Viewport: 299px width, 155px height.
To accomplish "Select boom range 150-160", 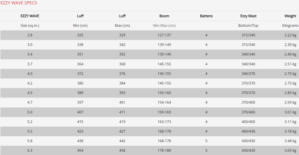I will 164,93.
